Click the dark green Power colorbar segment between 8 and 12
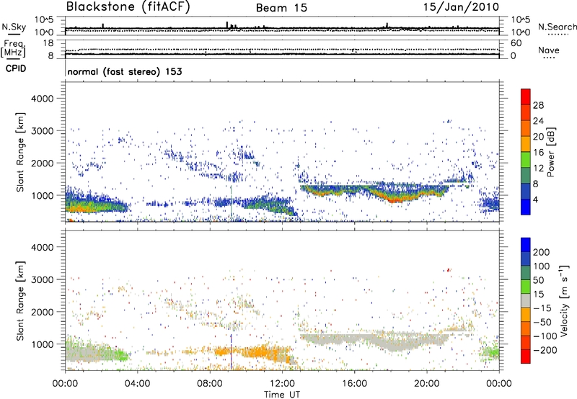This screenshot has height=399, width=577. click(526, 176)
